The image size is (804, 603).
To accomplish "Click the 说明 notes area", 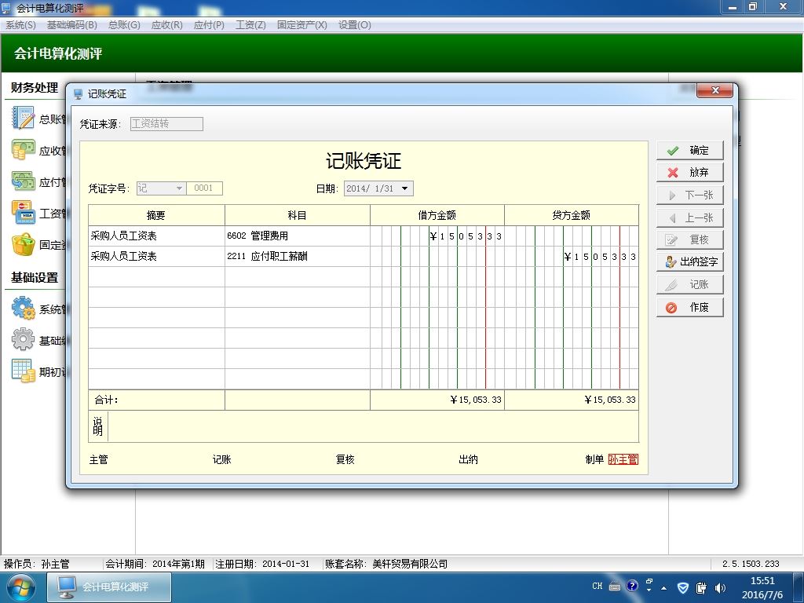I will point(373,426).
